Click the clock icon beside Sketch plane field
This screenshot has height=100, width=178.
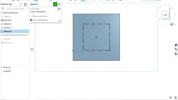[59, 9]
